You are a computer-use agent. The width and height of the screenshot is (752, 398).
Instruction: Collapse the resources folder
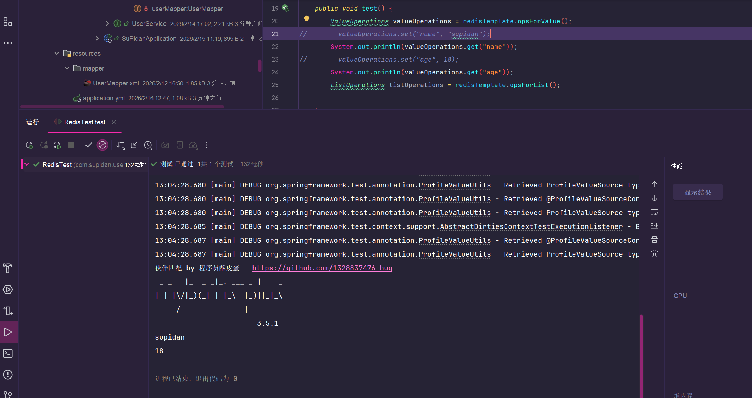(57, 54)
